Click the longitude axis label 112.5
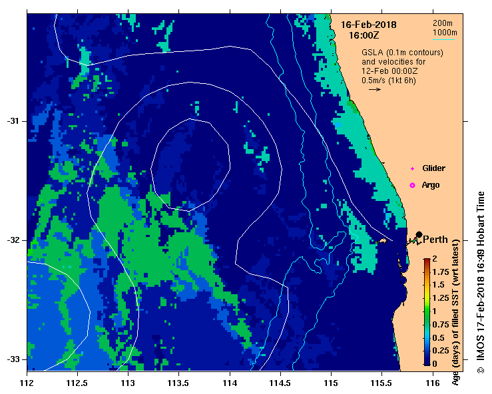492x394 pixels. 77,383
